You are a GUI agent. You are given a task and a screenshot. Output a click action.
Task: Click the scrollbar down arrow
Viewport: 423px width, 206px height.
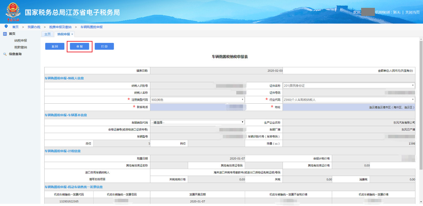(x=421, y=202)
